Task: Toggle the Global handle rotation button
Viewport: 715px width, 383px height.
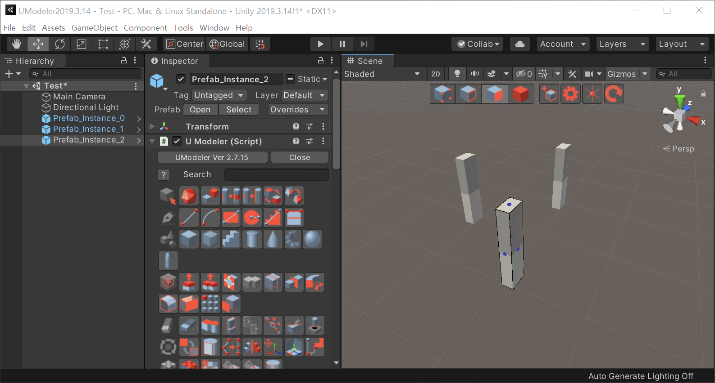Action: pyautogui.click(x=227, y=44)
